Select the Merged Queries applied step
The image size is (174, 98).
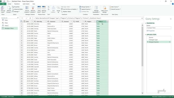click(159, 42)
